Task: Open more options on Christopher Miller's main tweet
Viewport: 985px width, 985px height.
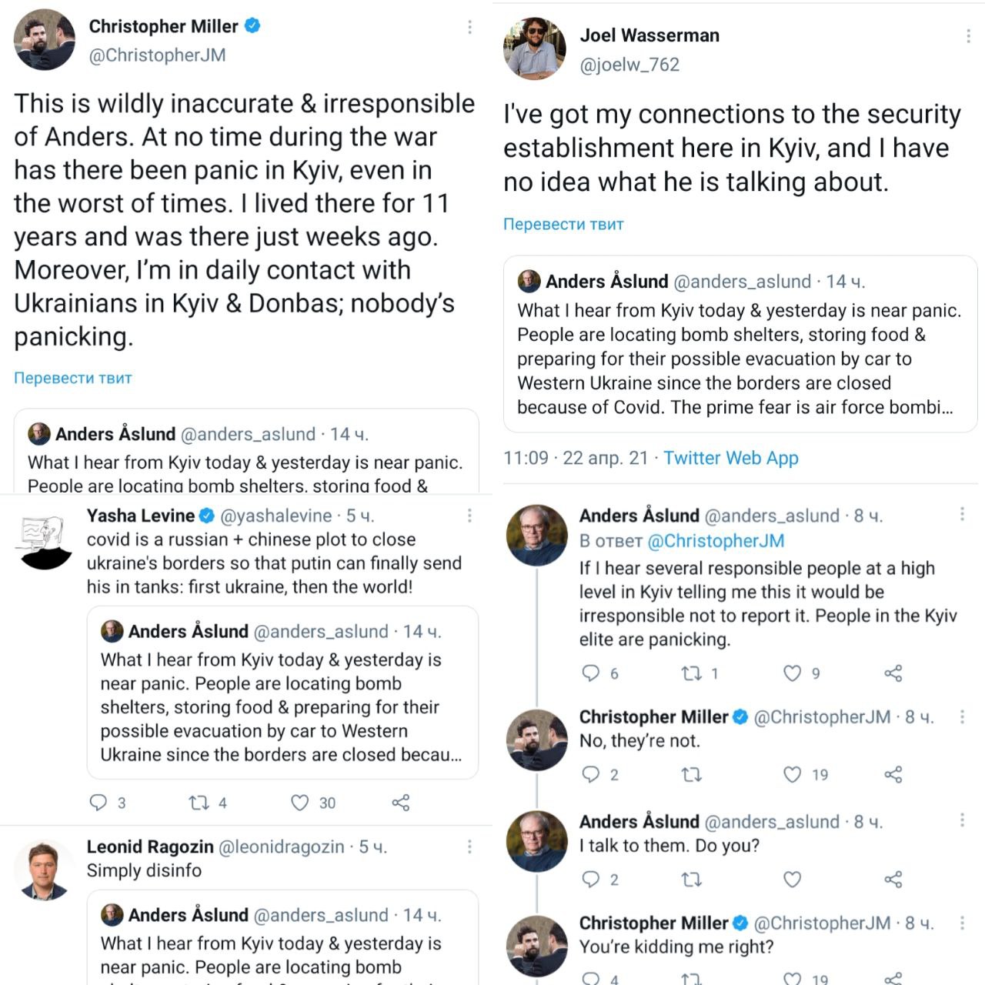Action: (x=469, y=27)
